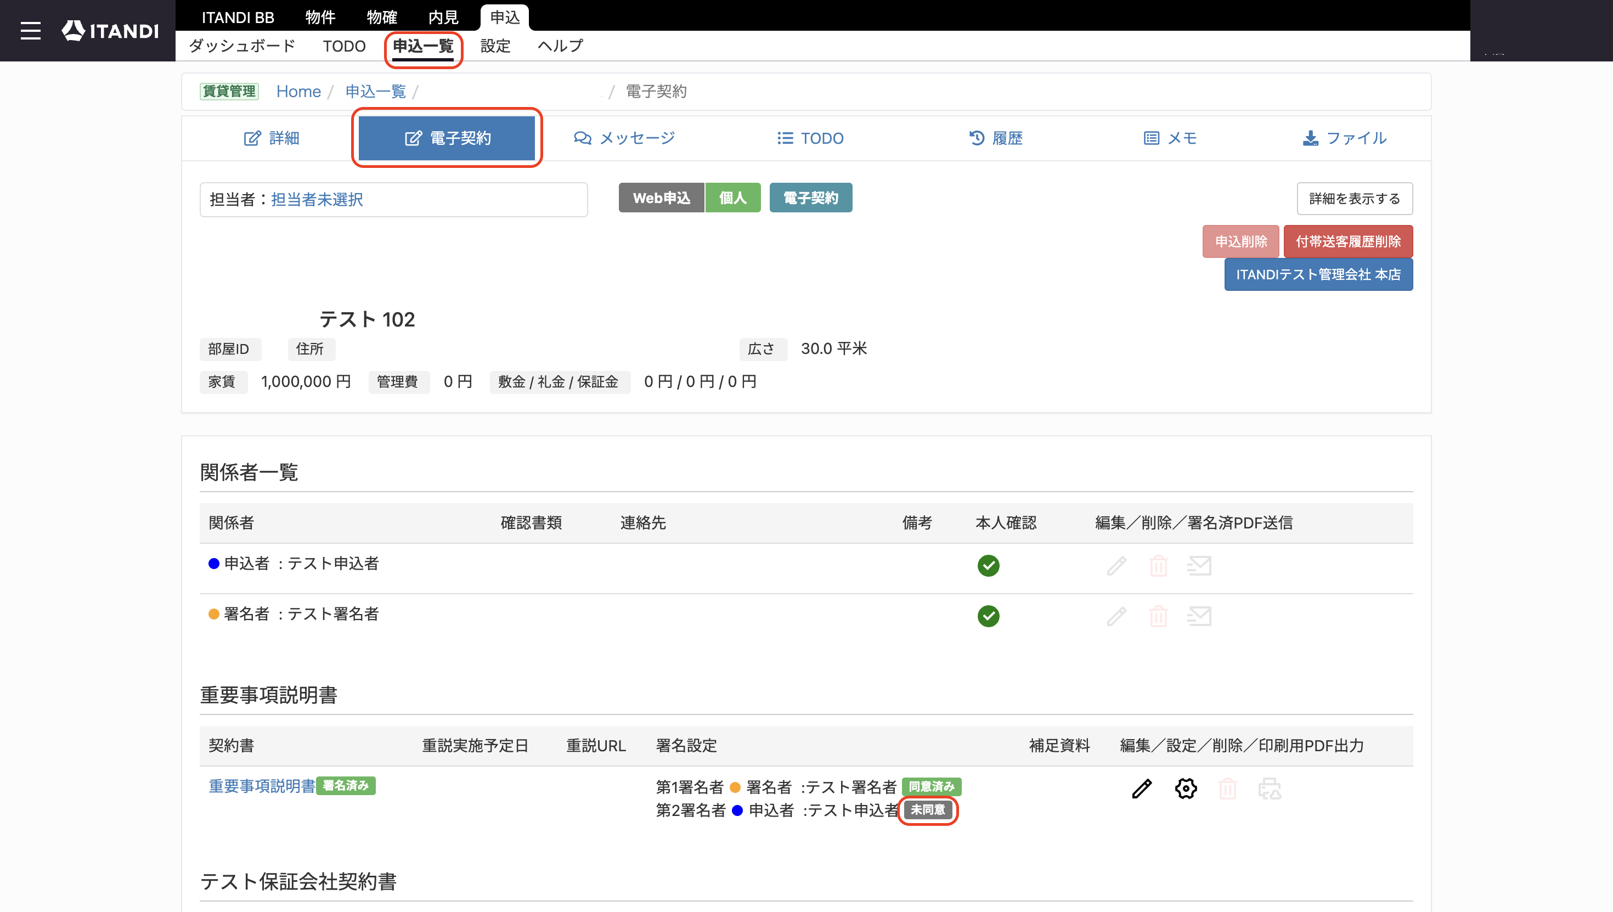Image resolution: width=1613 pixels, height=912 pixels.
Task: Click the 担当者未選択 assignee selector
Action: tap(317, 199)
